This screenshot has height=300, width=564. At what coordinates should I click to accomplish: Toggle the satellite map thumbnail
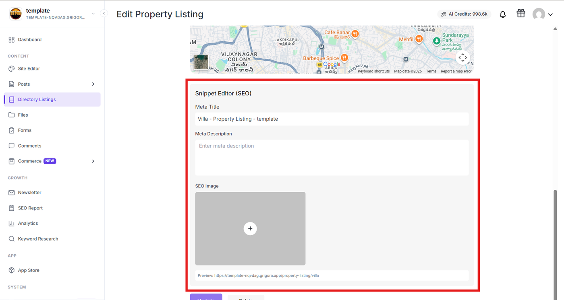pos(201,62)
